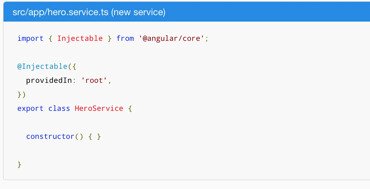Click the "constructor" keyword

pyautogui.click(x=50, y=136)
